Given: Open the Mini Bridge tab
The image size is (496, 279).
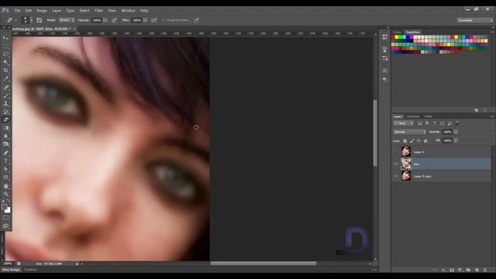Looking at the screenshot, I should tap(11, 270).
